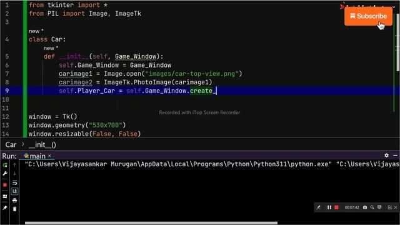Image resolution: width=400 pixels, height=225 pixels.
Task: Click the console horizontal scrollbar
Action: pos(151,223)
